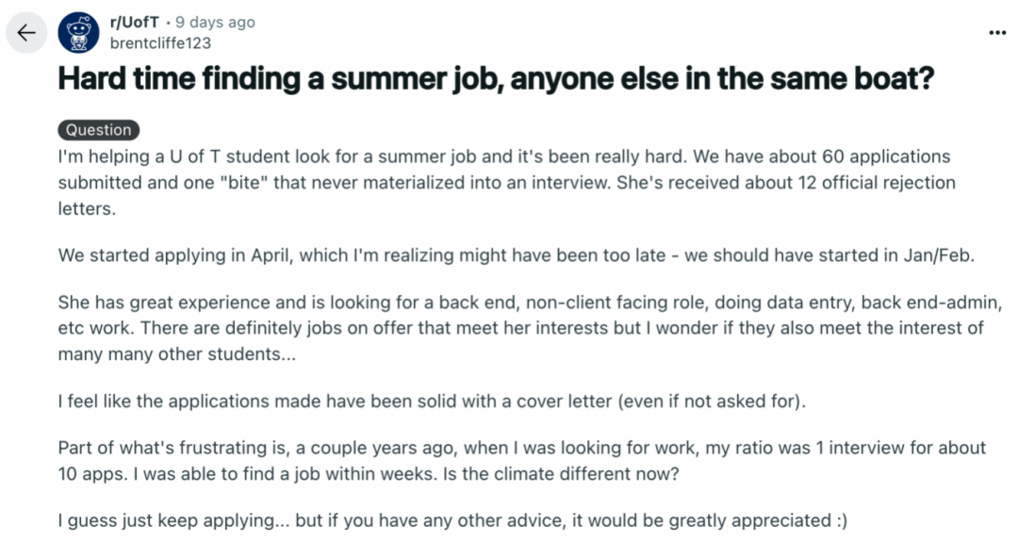Screen dimensions: 1018x540
Task: Click the paragraph starting 'I'm helping a U of T student'
Action: tap(506, 183)
